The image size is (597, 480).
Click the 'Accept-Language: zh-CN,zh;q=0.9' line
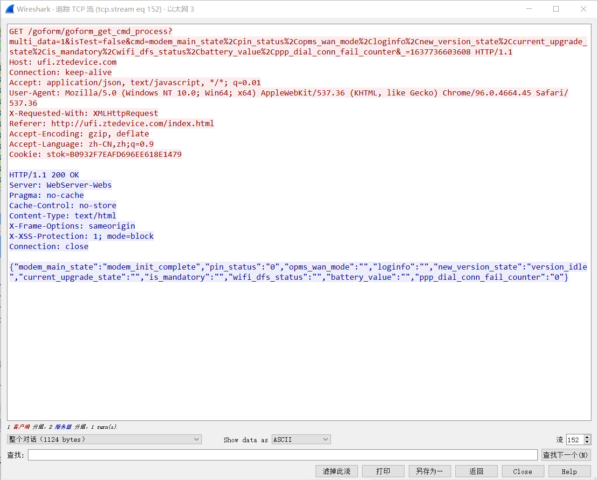coord(82,144)
